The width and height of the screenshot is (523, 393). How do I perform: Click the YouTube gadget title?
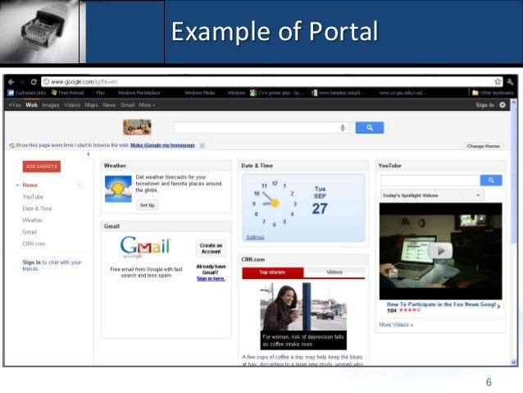click(389, 166)
